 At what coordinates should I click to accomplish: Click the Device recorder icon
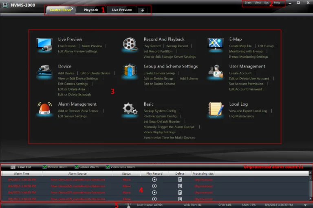[x=44, y=71]
